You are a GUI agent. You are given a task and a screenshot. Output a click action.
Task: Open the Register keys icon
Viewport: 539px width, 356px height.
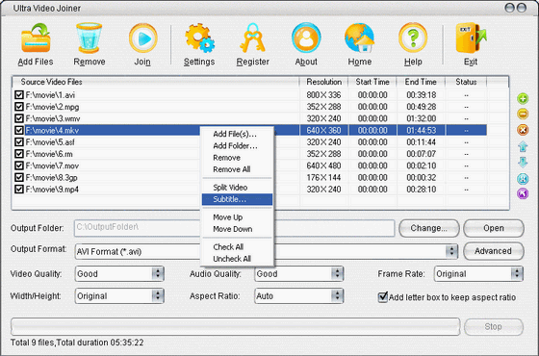(x=252, y=38)
